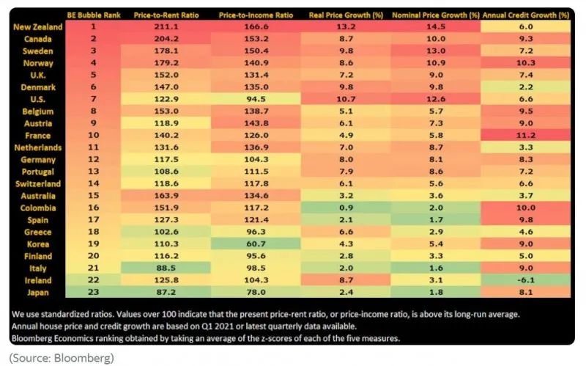The image size is (586, 366).
Task: Select France's red 11.2 credit growth cell
Action: [526, 136]
